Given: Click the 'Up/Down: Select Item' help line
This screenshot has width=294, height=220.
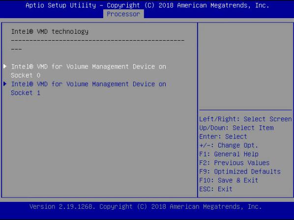Looking at the screenshot, I should click(x=236, y=128).
